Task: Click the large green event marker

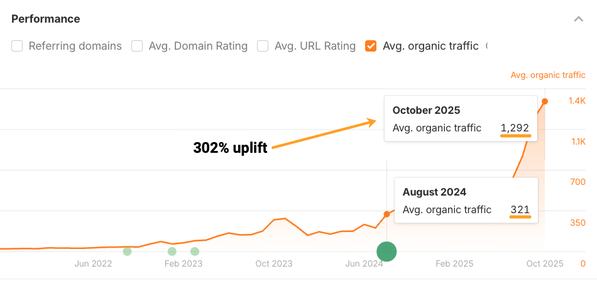Action: pos(386,252)
